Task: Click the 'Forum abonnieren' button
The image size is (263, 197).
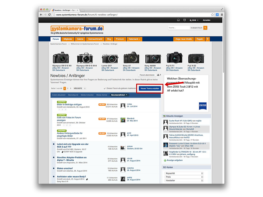Action: (x=147, y=75)
